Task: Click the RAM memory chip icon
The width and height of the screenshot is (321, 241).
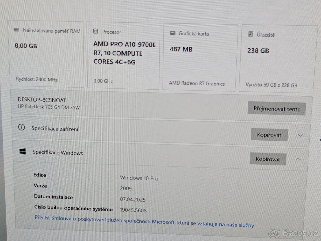Action: click(x=17, y=30)
